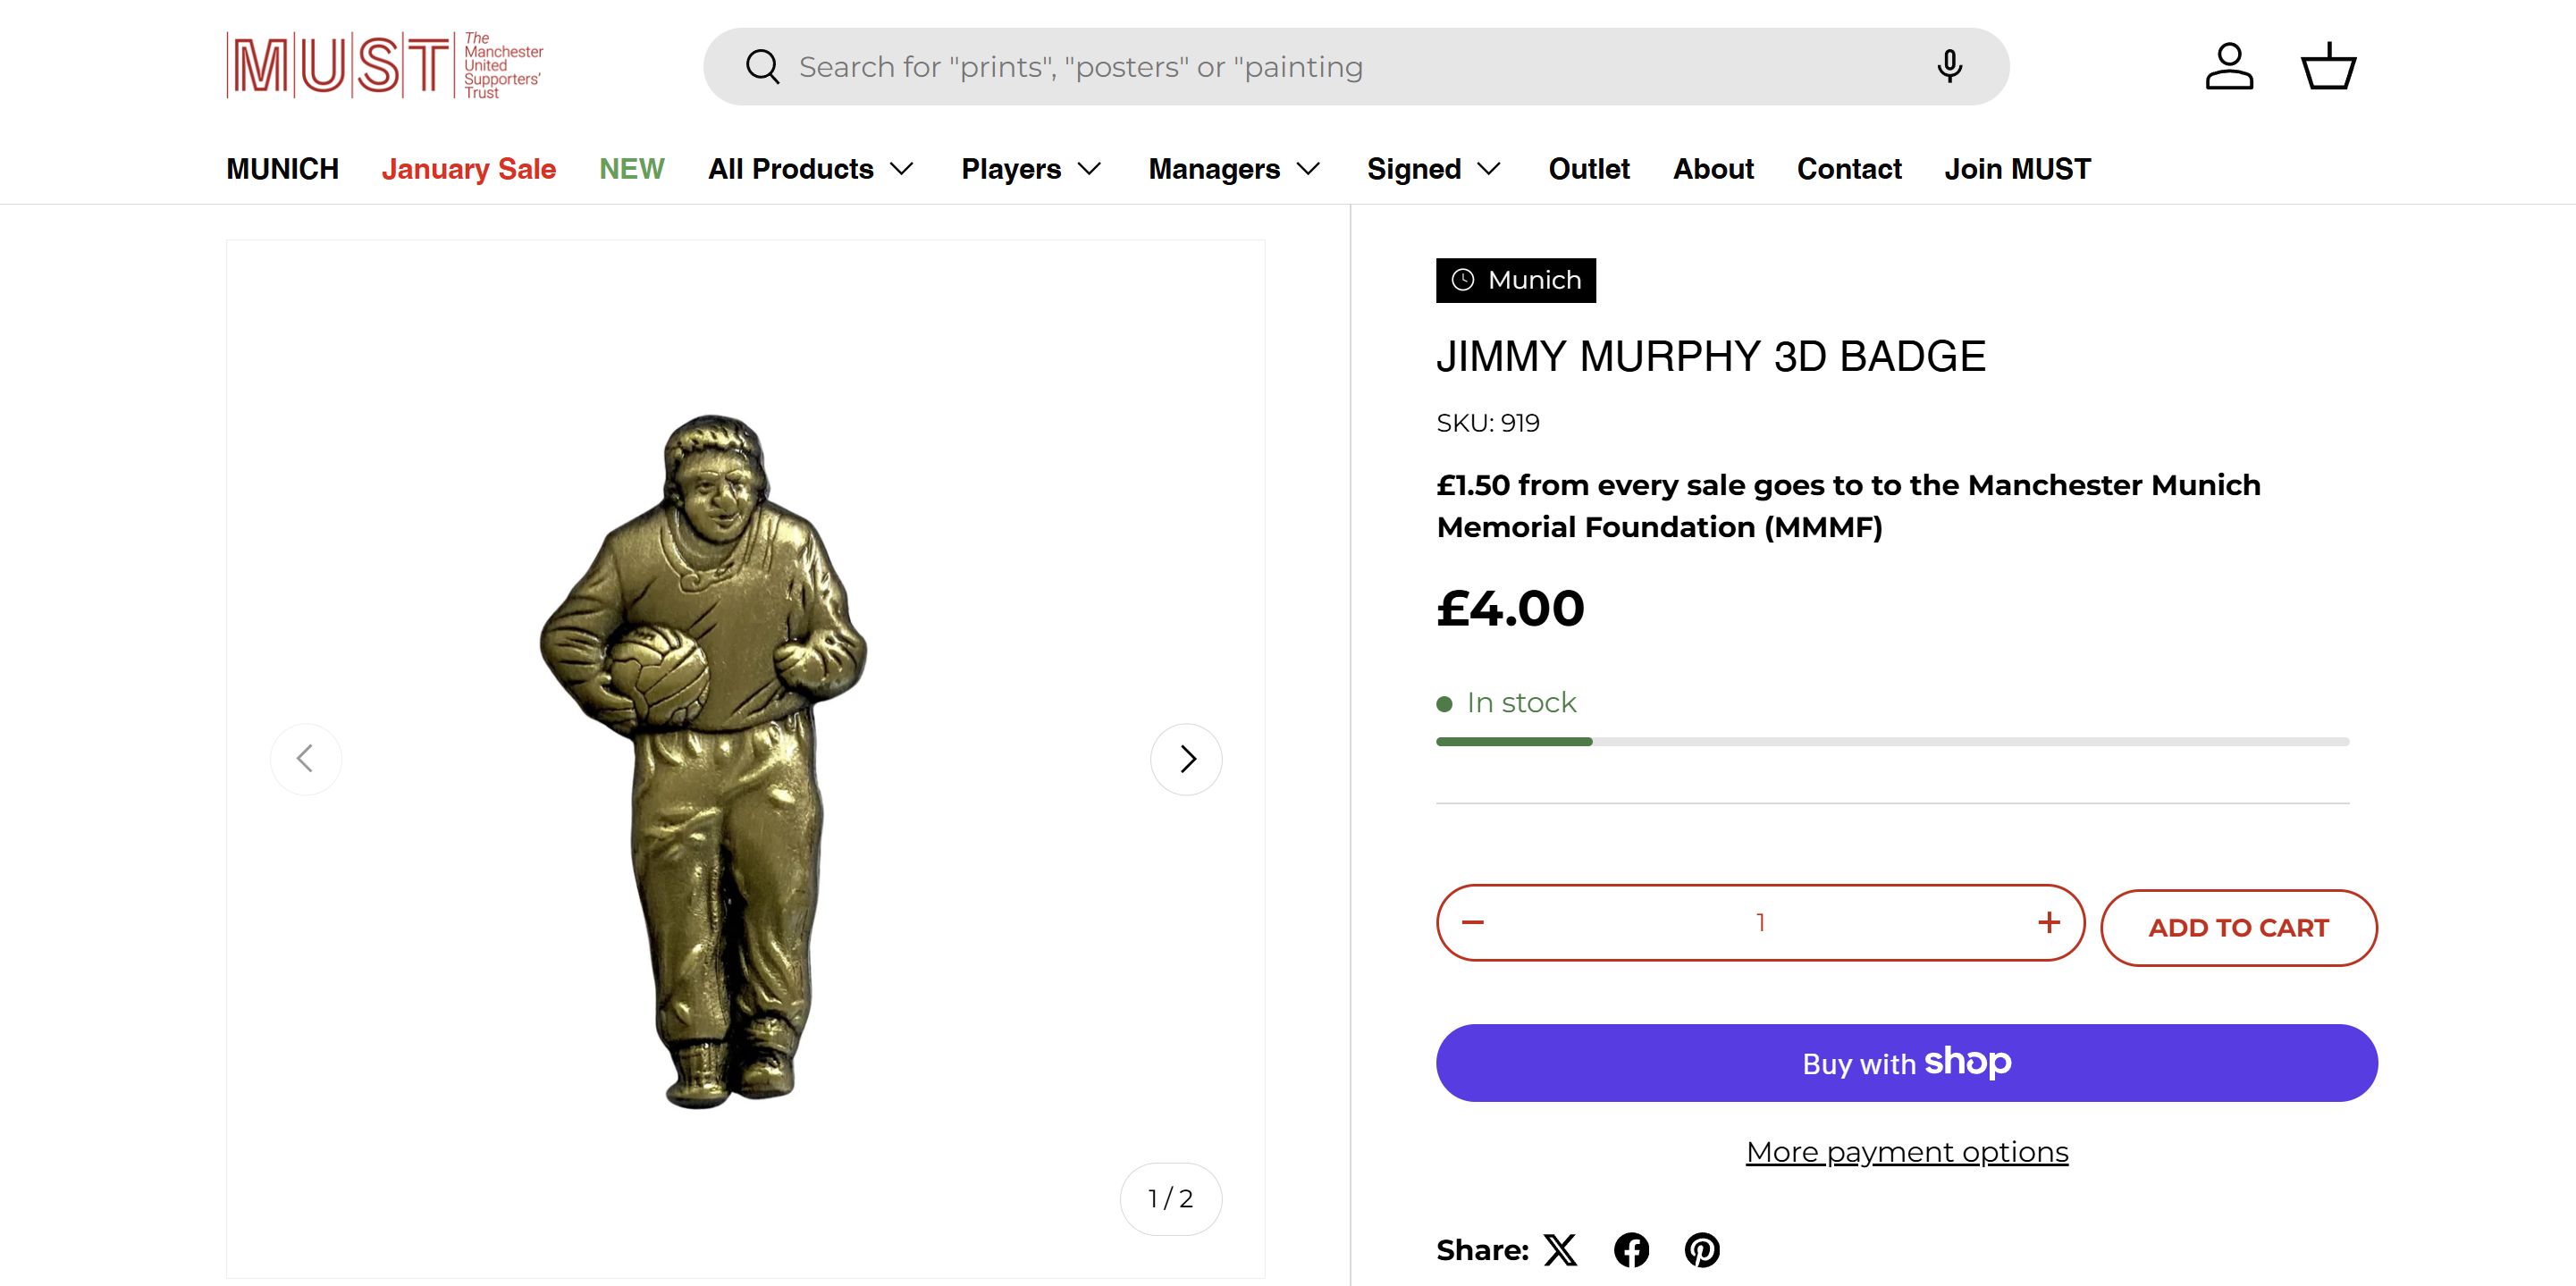Click the search magnifier icon
The image size is (2576, 1286).
762,67
